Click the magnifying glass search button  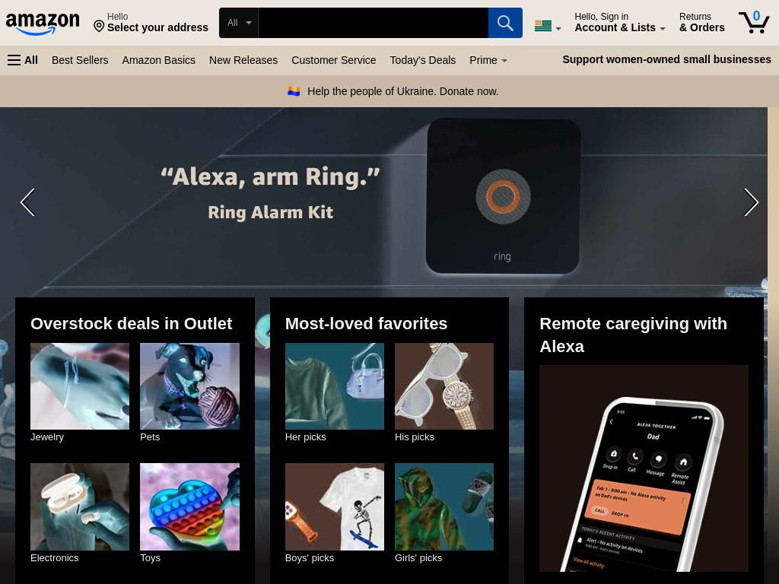click(x=505, y=23)
